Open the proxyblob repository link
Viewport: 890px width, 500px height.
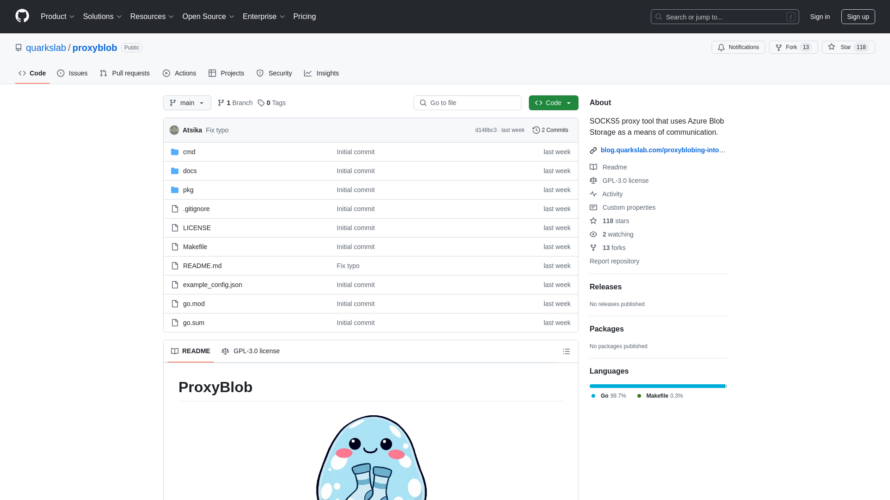(95, 48)
